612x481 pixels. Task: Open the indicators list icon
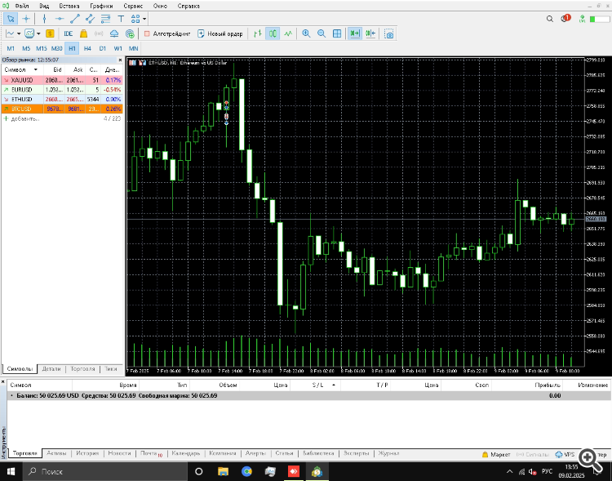click(x=29, y=33)
